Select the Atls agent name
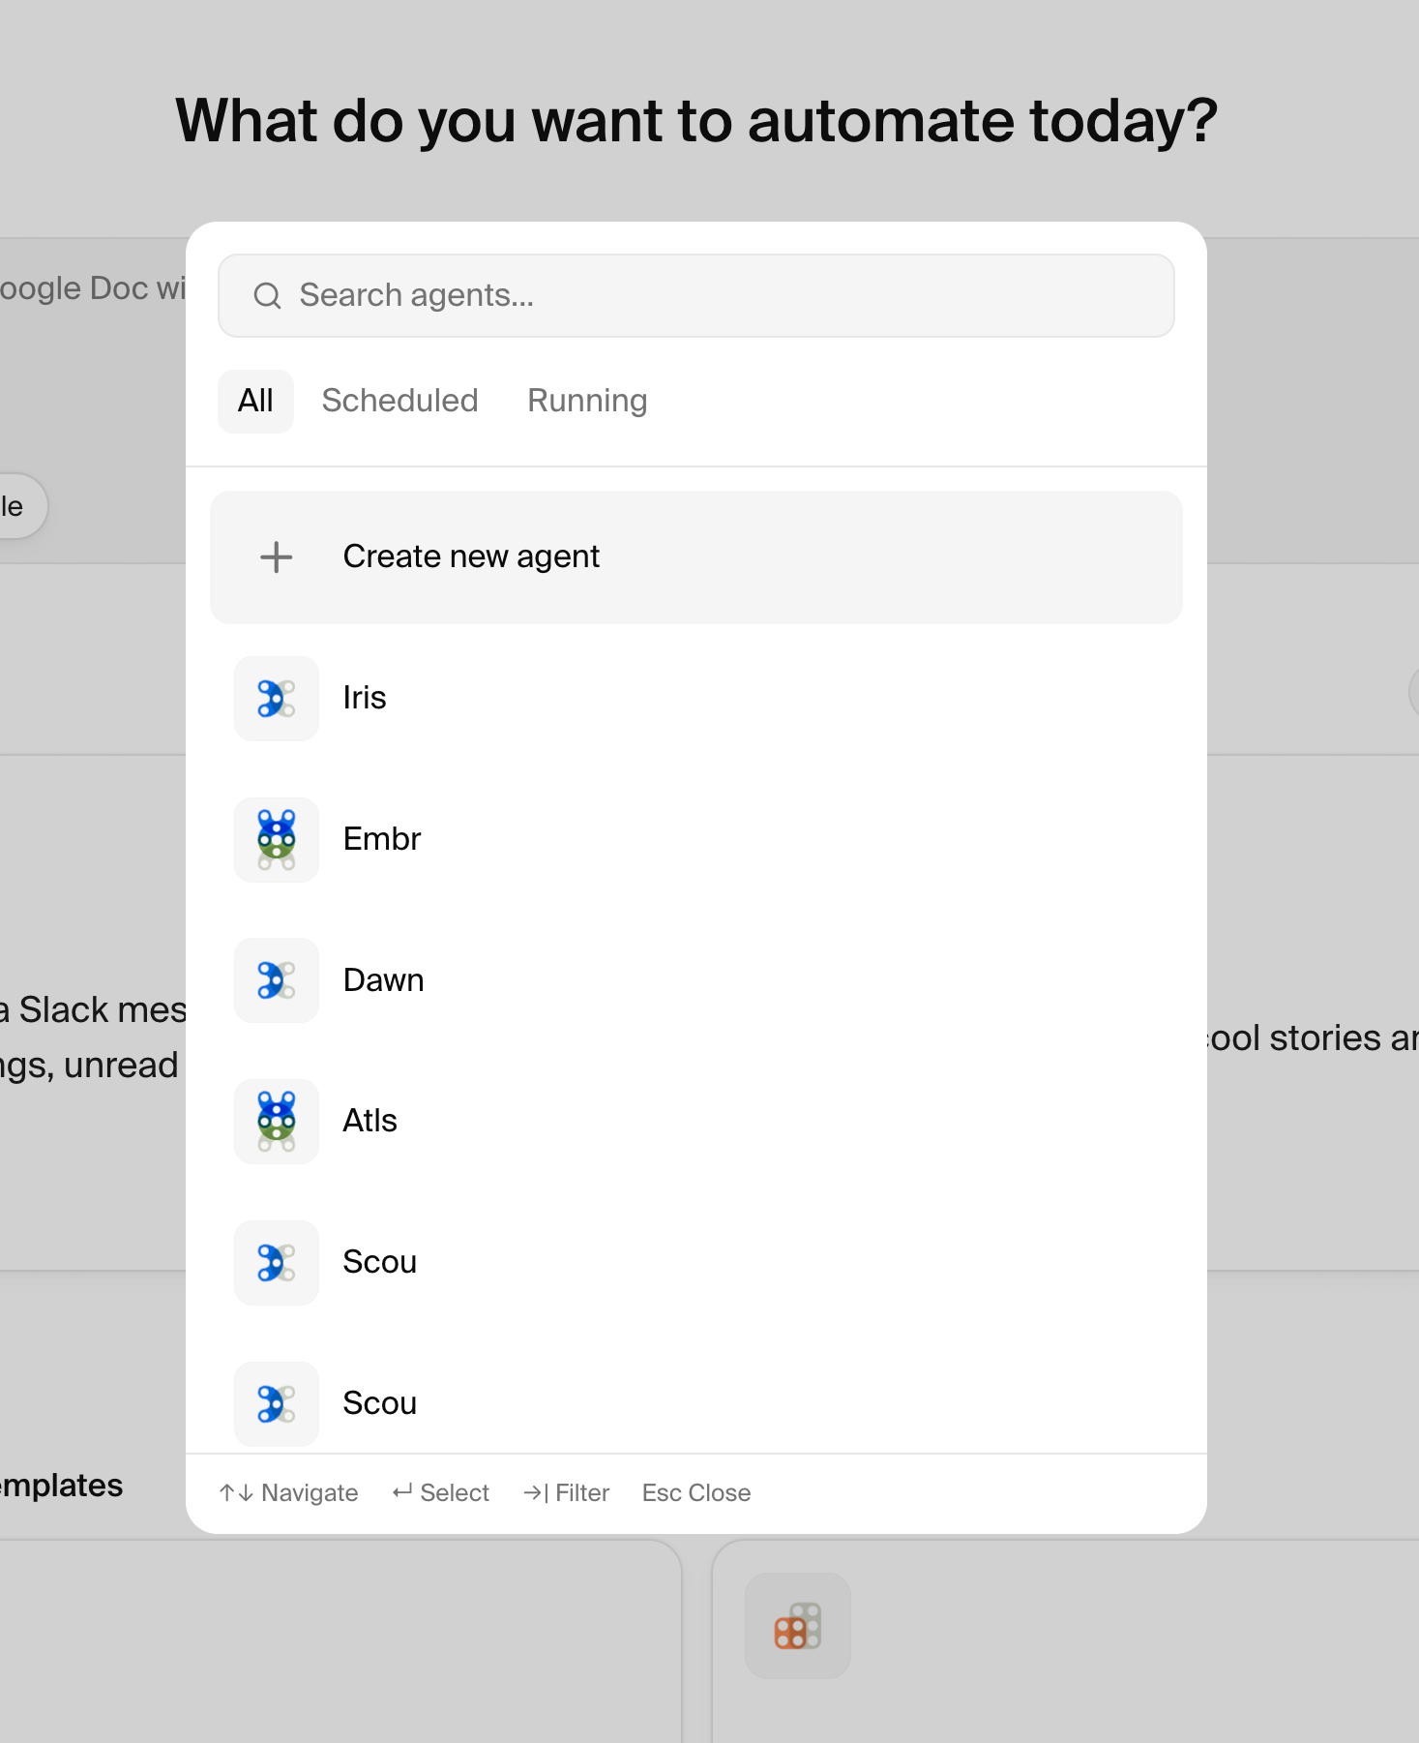This screenshot has width=1419, height=1743. click(370, 1121)
